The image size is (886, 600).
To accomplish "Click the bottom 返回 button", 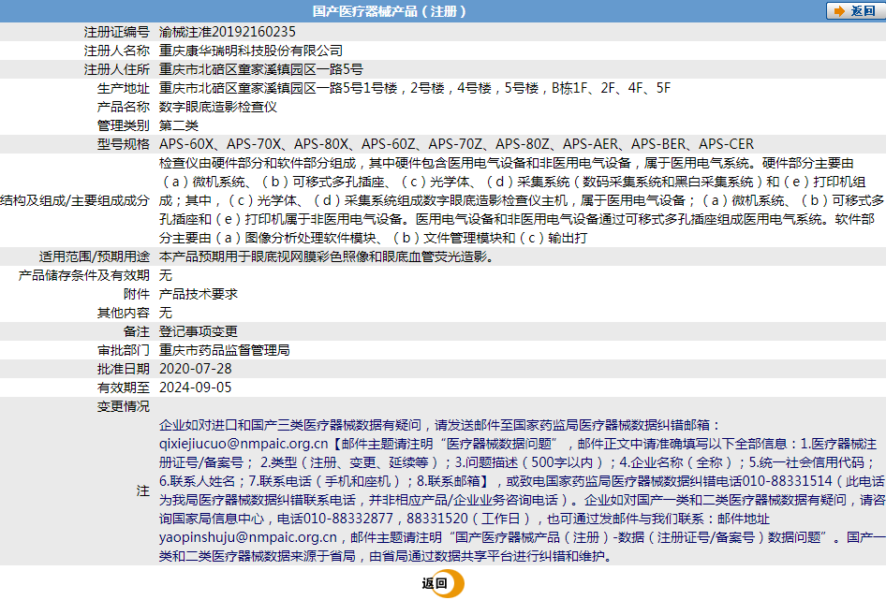I will click(442, 583).
